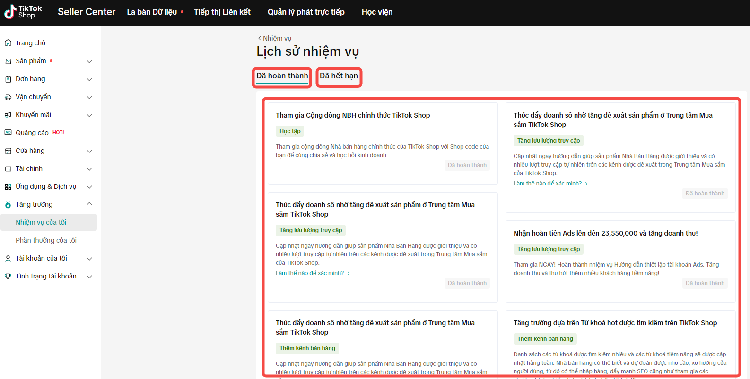The width and height of the screenshot is (750, 379).
Task: Click the Tài chính wallet icon
Action: pos(8,169)
